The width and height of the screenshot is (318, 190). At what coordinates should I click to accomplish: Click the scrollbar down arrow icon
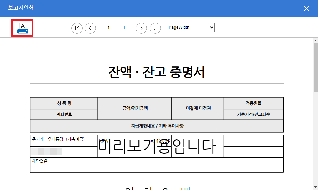(315, 188)
